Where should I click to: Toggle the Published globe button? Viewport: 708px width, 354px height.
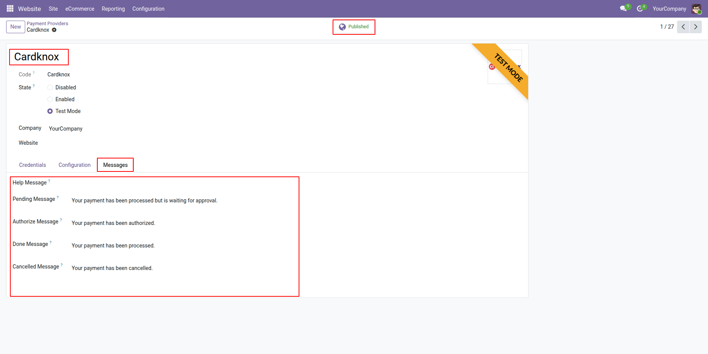click(x=354, y=27)
